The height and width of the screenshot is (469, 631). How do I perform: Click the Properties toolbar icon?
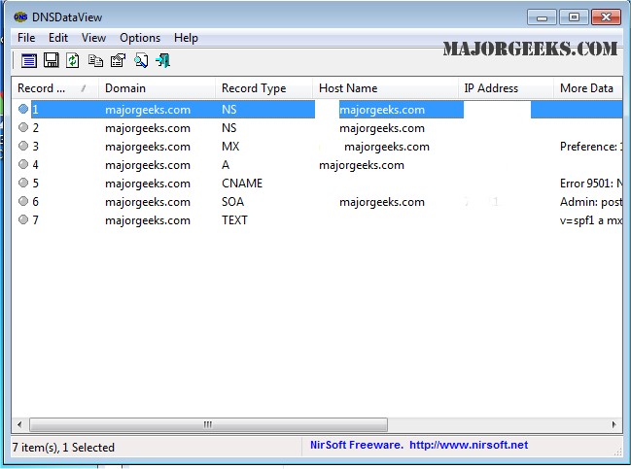point(118,60)
